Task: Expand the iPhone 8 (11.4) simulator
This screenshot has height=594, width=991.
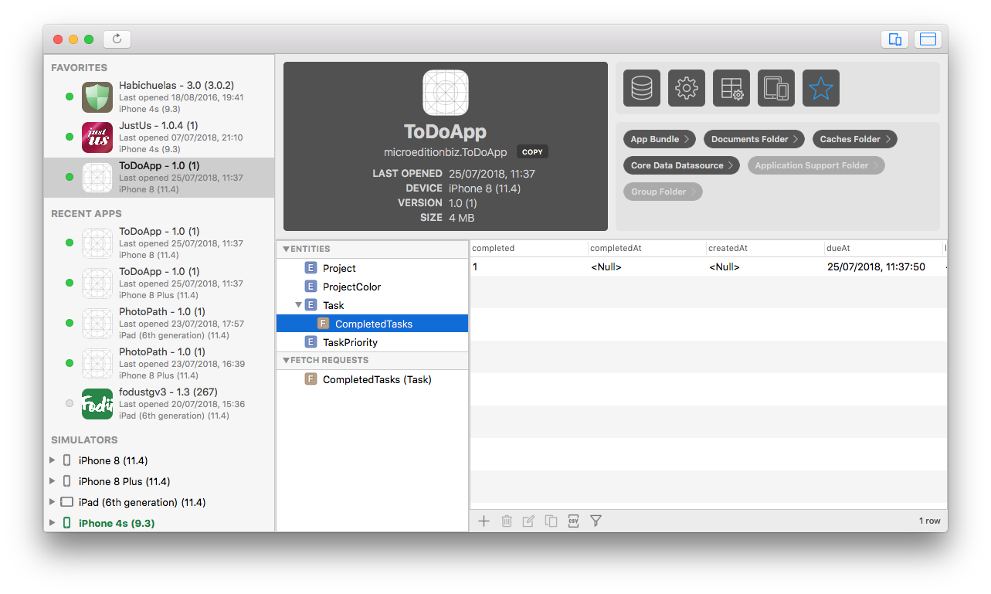Action: [53, 460]
